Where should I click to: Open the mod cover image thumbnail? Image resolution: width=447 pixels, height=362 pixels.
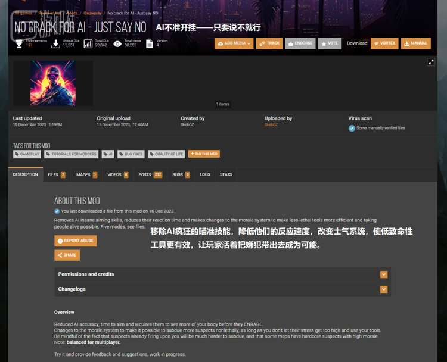click(x=53, y=83)
